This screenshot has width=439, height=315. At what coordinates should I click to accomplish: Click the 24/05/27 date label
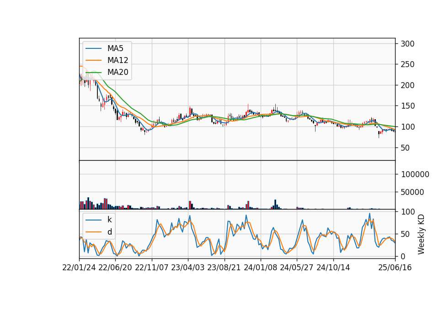[296, 268]
